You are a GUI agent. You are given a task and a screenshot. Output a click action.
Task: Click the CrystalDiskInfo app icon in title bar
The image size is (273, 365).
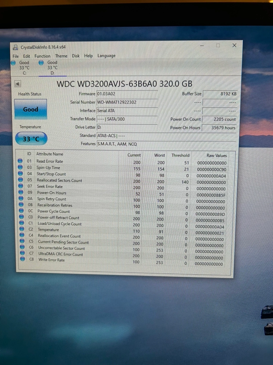tap(16, 47)
